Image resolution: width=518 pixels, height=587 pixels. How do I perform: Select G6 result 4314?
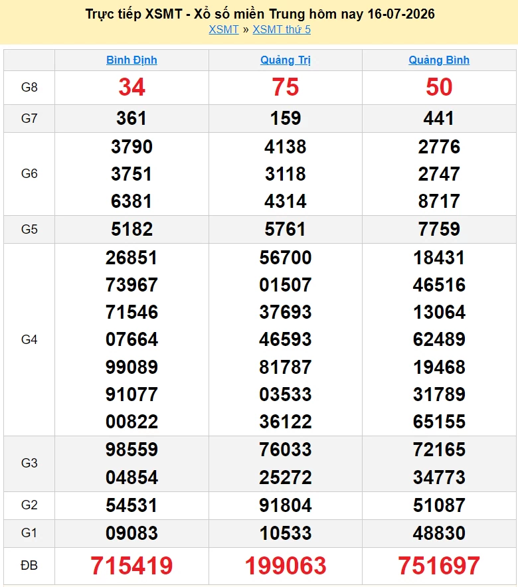(x=285, y=201)
